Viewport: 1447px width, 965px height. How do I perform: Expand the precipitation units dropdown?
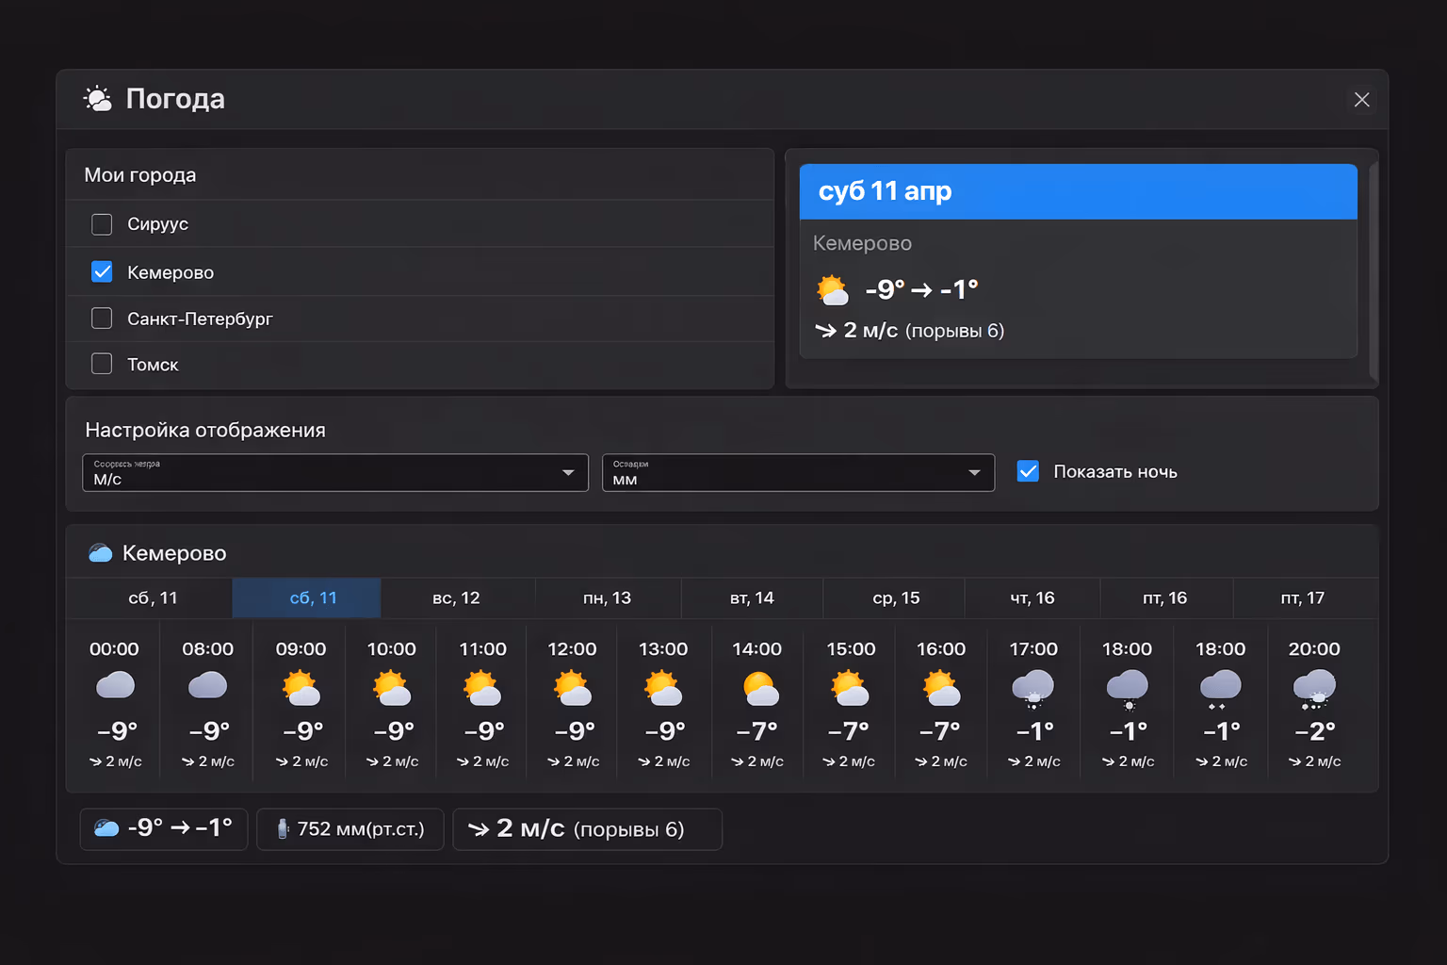click(x=797, y=473)
